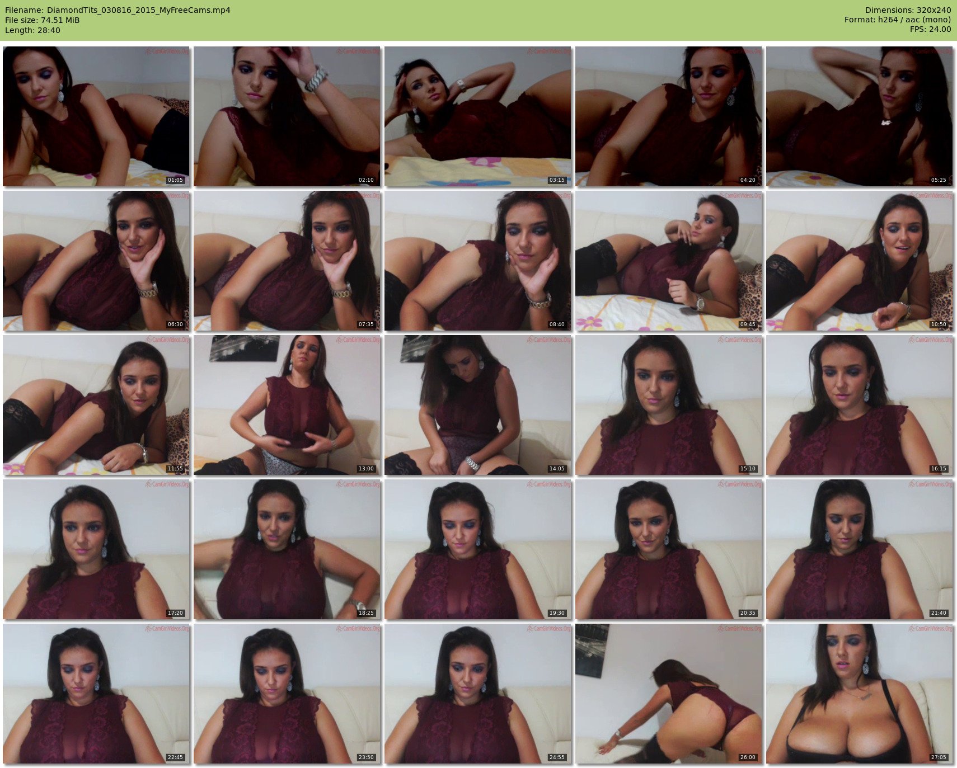Image resolution: width=957 pixels, height=768 pixels.
Task: Open the frame marked 26:00
Action: pos(668,694)
